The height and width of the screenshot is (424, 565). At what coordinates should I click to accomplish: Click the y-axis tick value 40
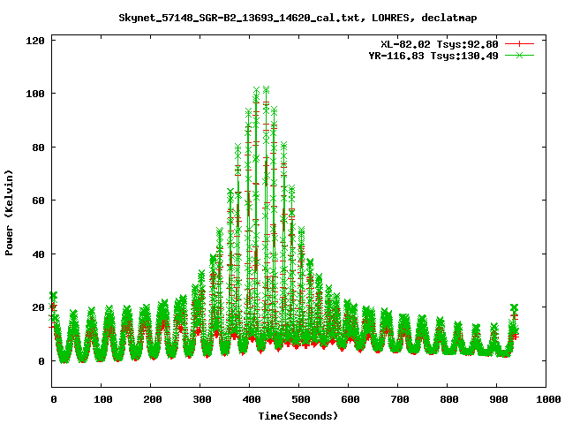(x=39, y=254)
